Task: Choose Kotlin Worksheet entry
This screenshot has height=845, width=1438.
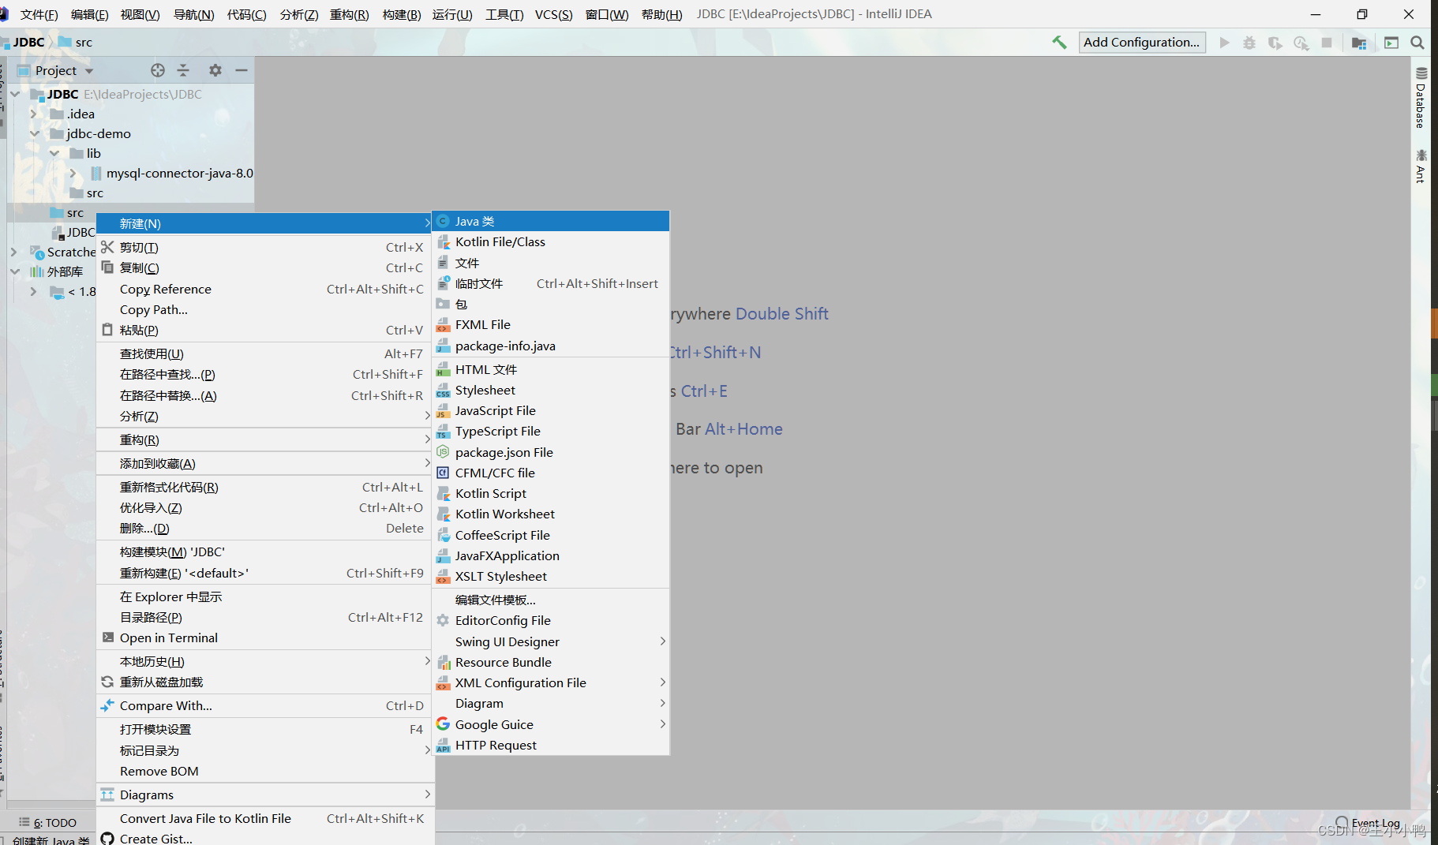Action: coord(551,514)
